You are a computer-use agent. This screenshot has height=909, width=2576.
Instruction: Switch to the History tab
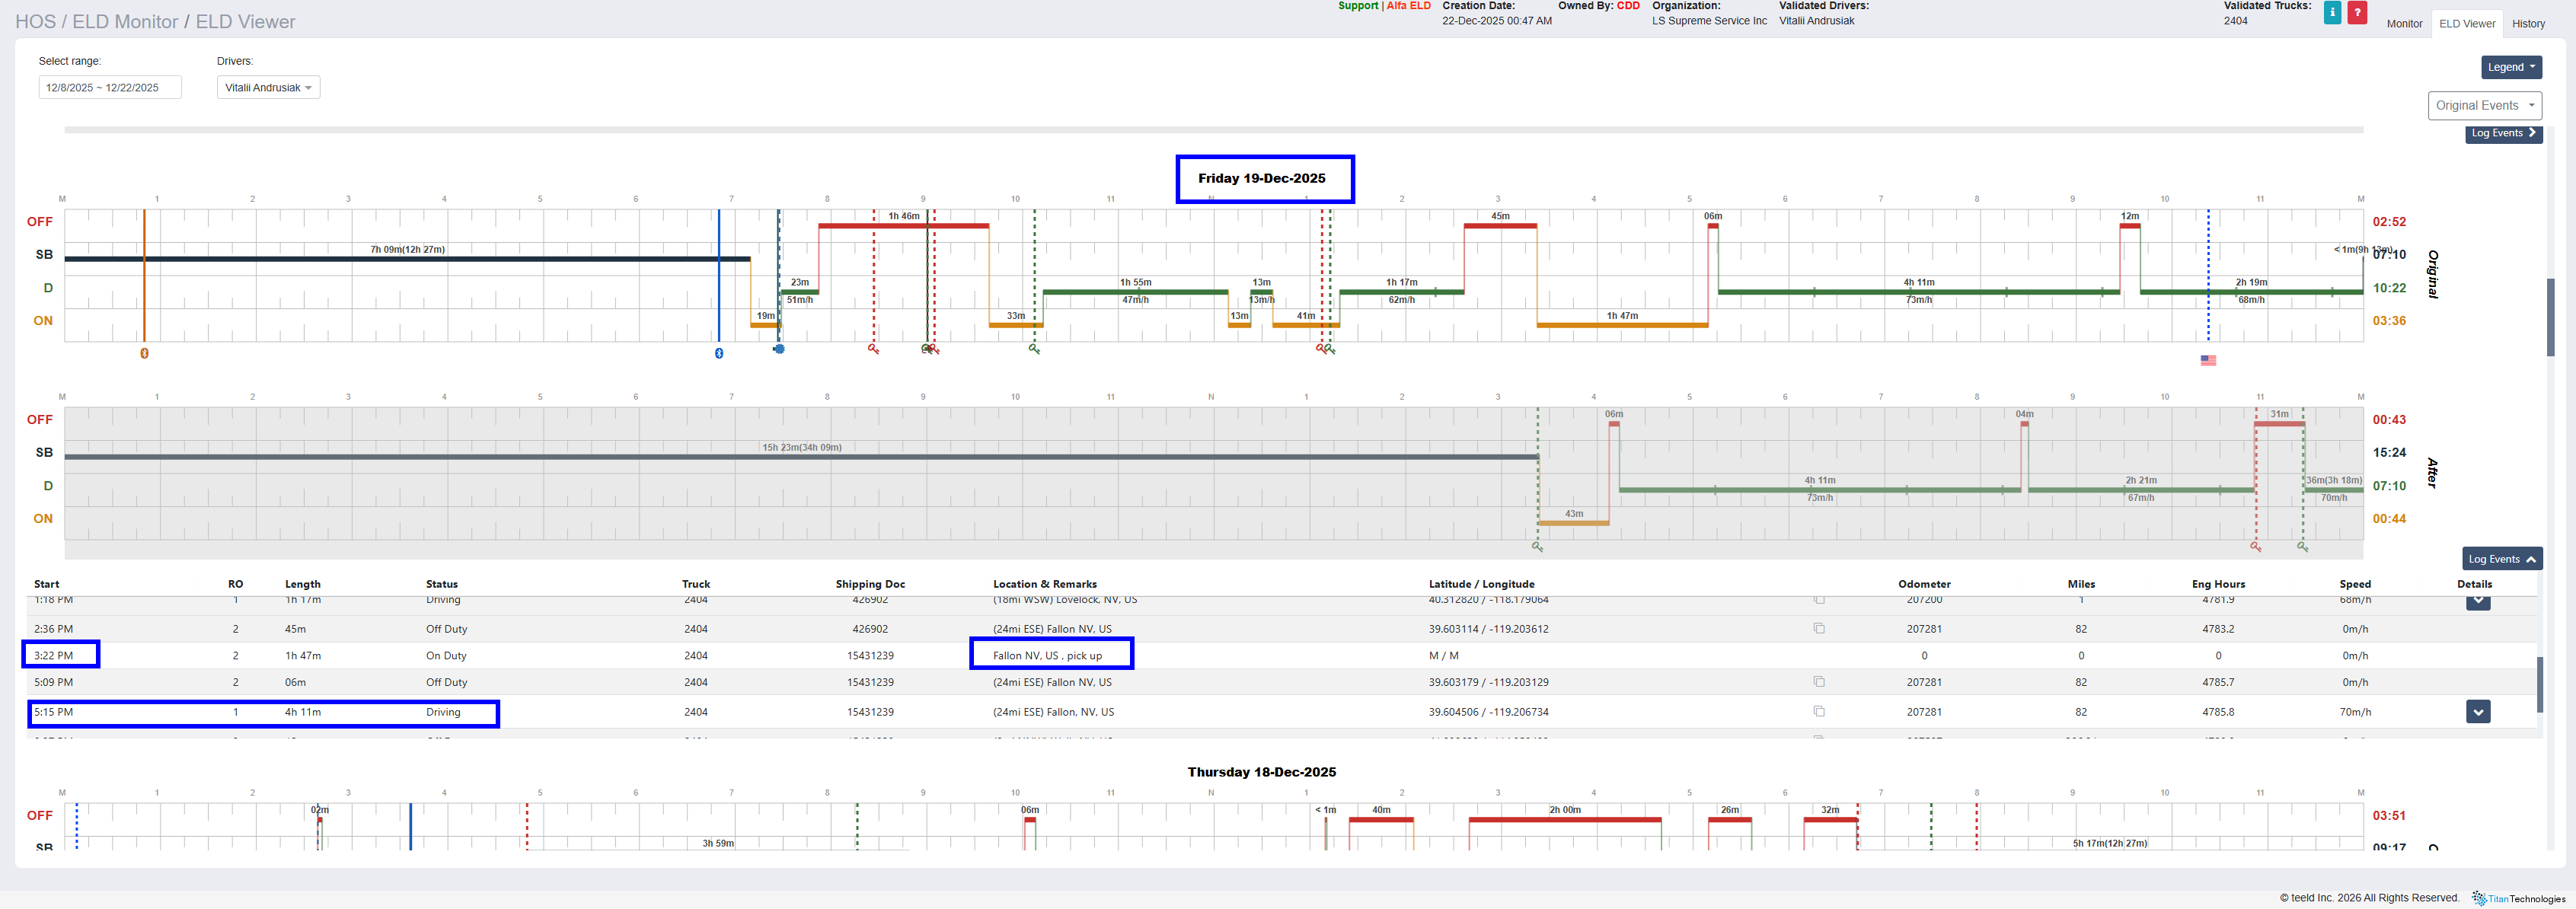[2528, 24]
